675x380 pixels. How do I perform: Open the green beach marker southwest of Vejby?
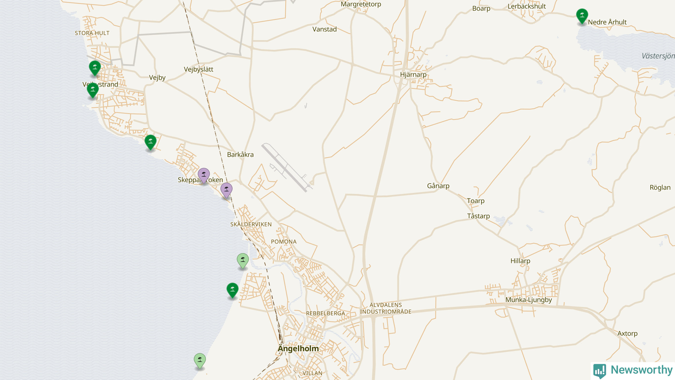[151, 142]
